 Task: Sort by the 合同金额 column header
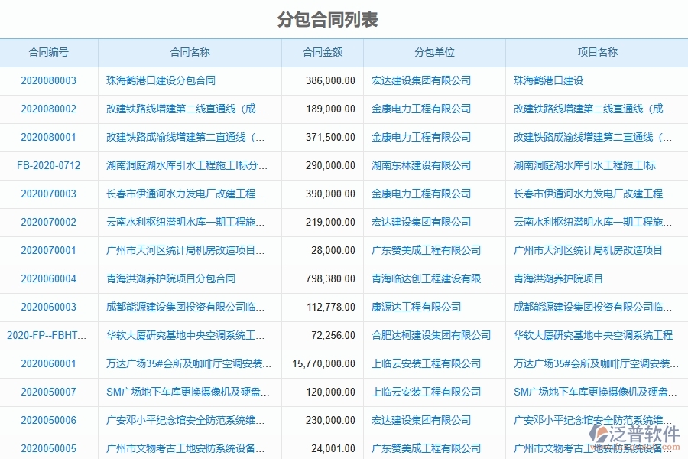(x=322, y=52)
